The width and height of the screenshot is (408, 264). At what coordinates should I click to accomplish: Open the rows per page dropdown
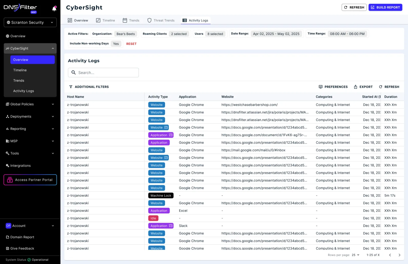355,255
